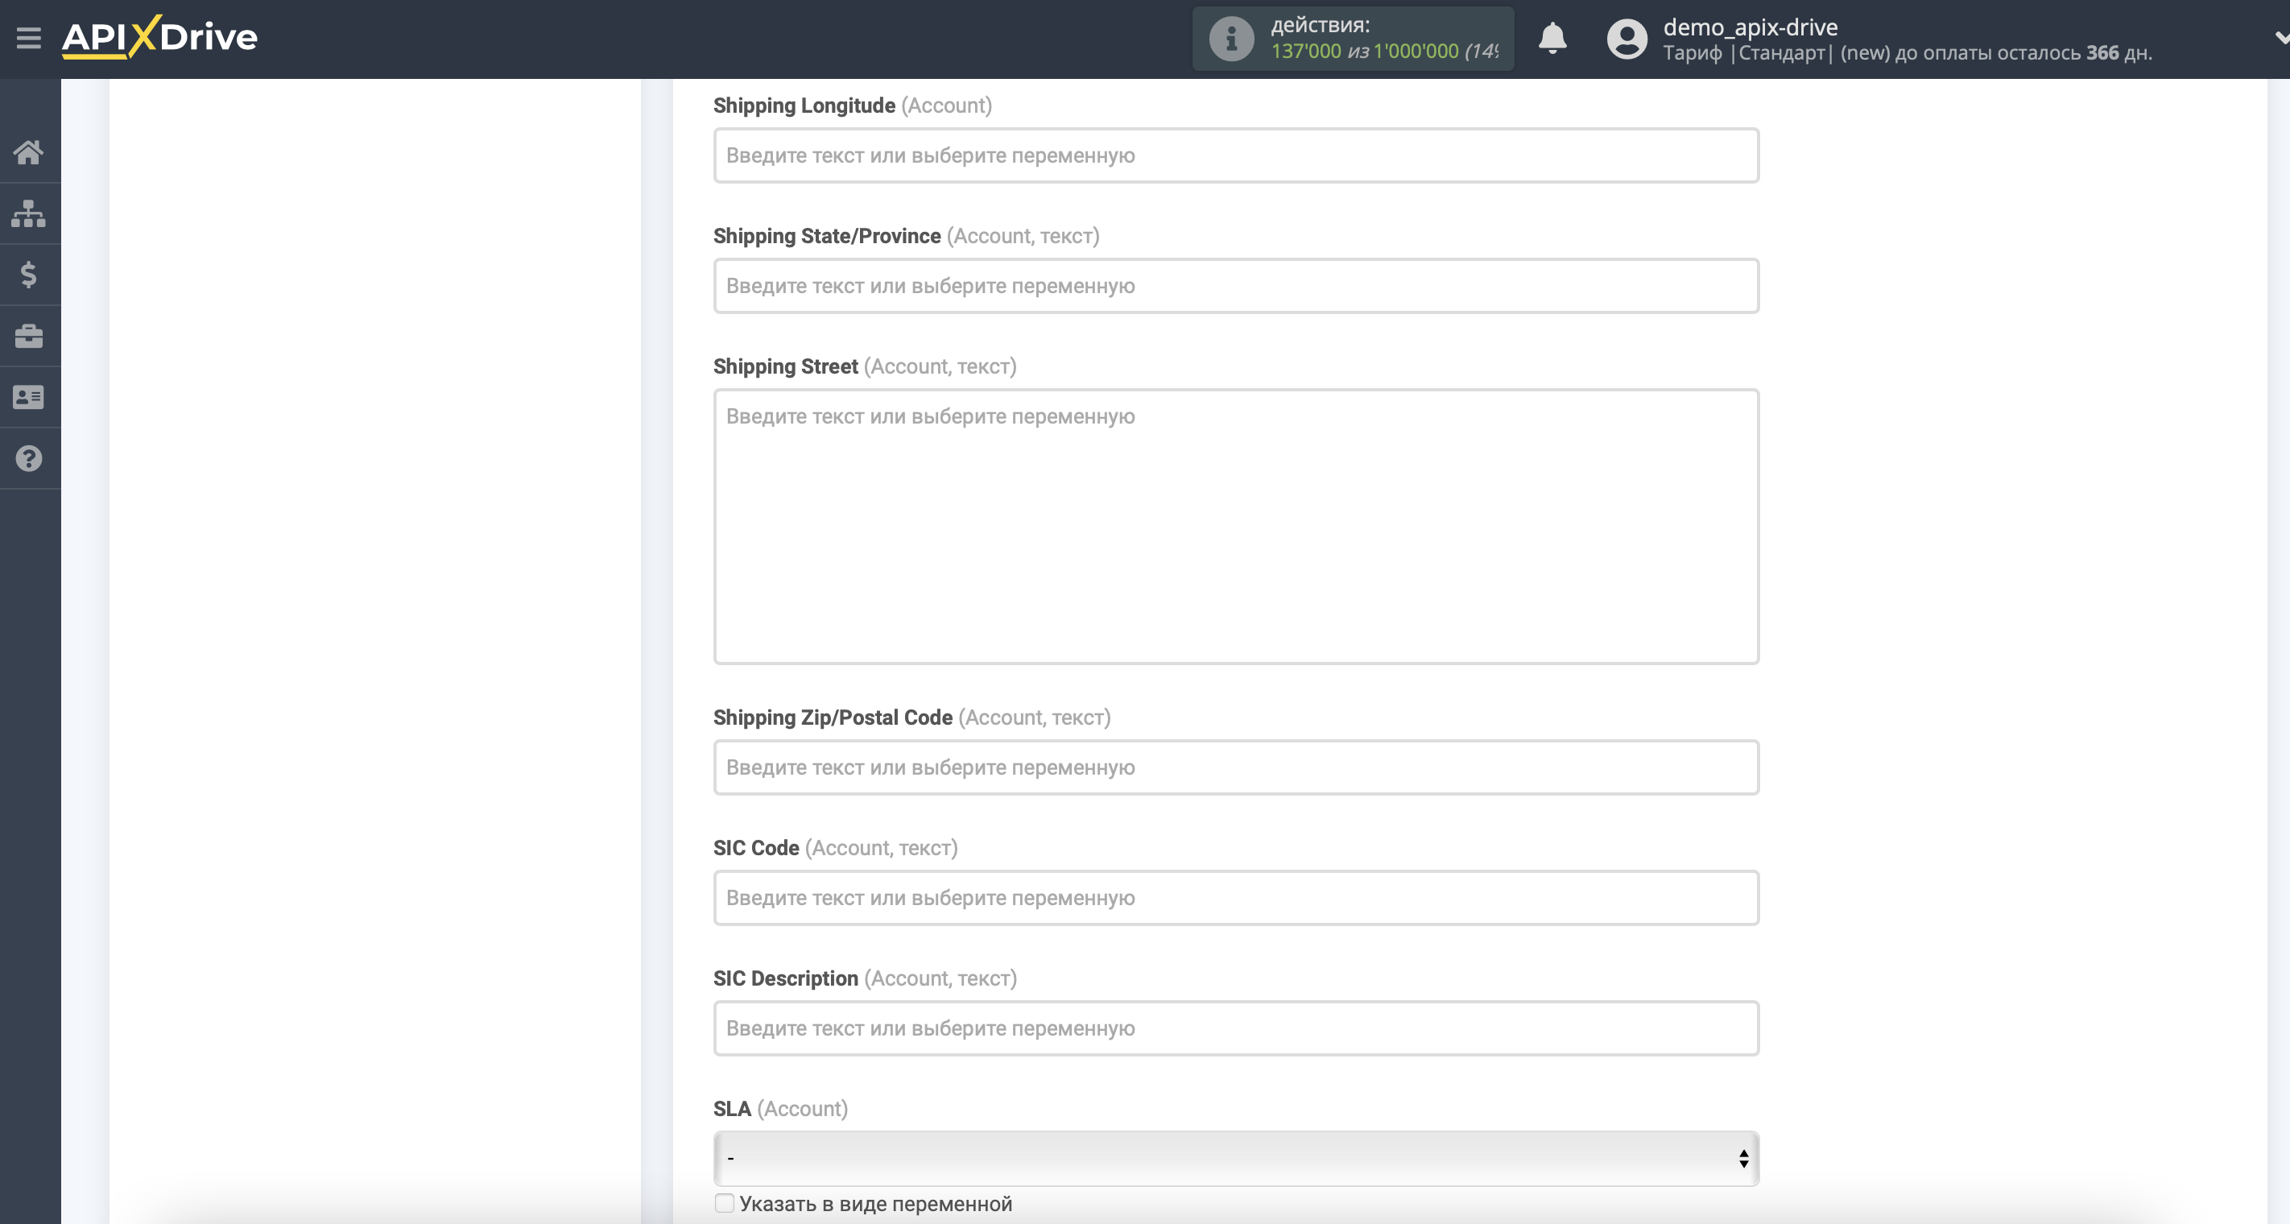Focus the Shipping Street text area
Image resolution: width=2290 pixels, height=1224 pixels.
[x=1236, y=526]
